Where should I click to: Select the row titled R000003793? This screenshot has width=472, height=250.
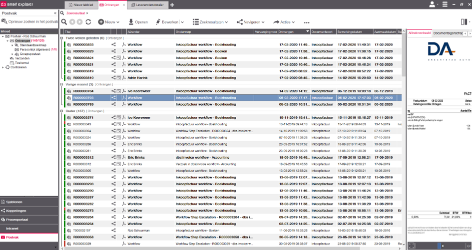pyautogui.click(x=233, y=97)
